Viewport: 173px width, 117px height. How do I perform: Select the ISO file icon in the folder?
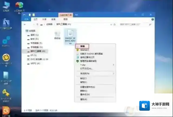[x=70, y=34]
